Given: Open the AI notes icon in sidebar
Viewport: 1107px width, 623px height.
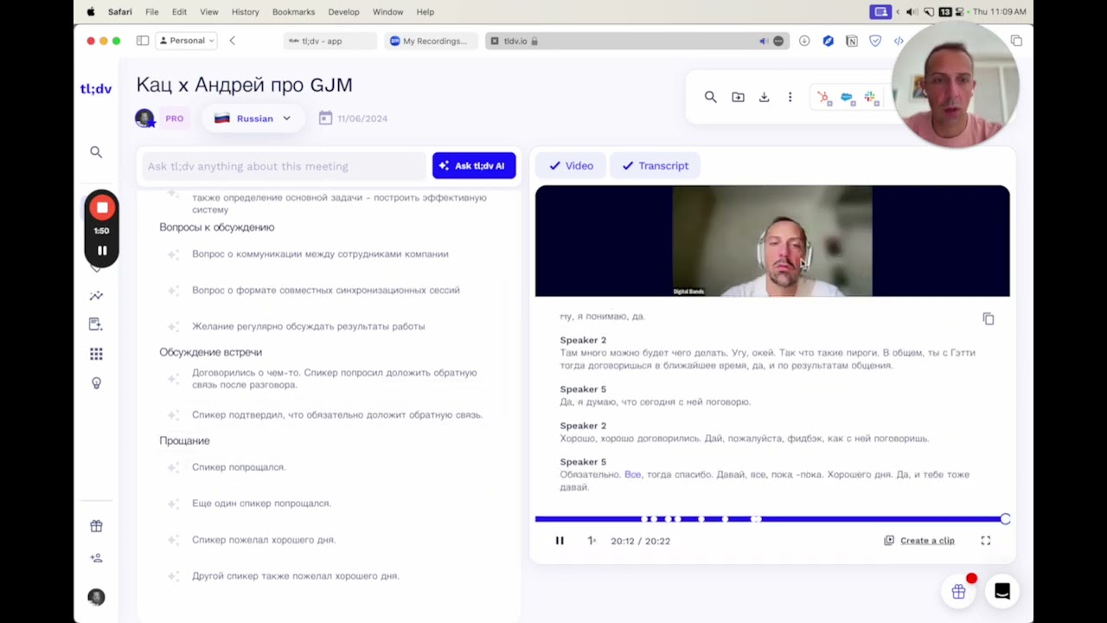Looking at the screenshot, I should click(x=96, y=324).
